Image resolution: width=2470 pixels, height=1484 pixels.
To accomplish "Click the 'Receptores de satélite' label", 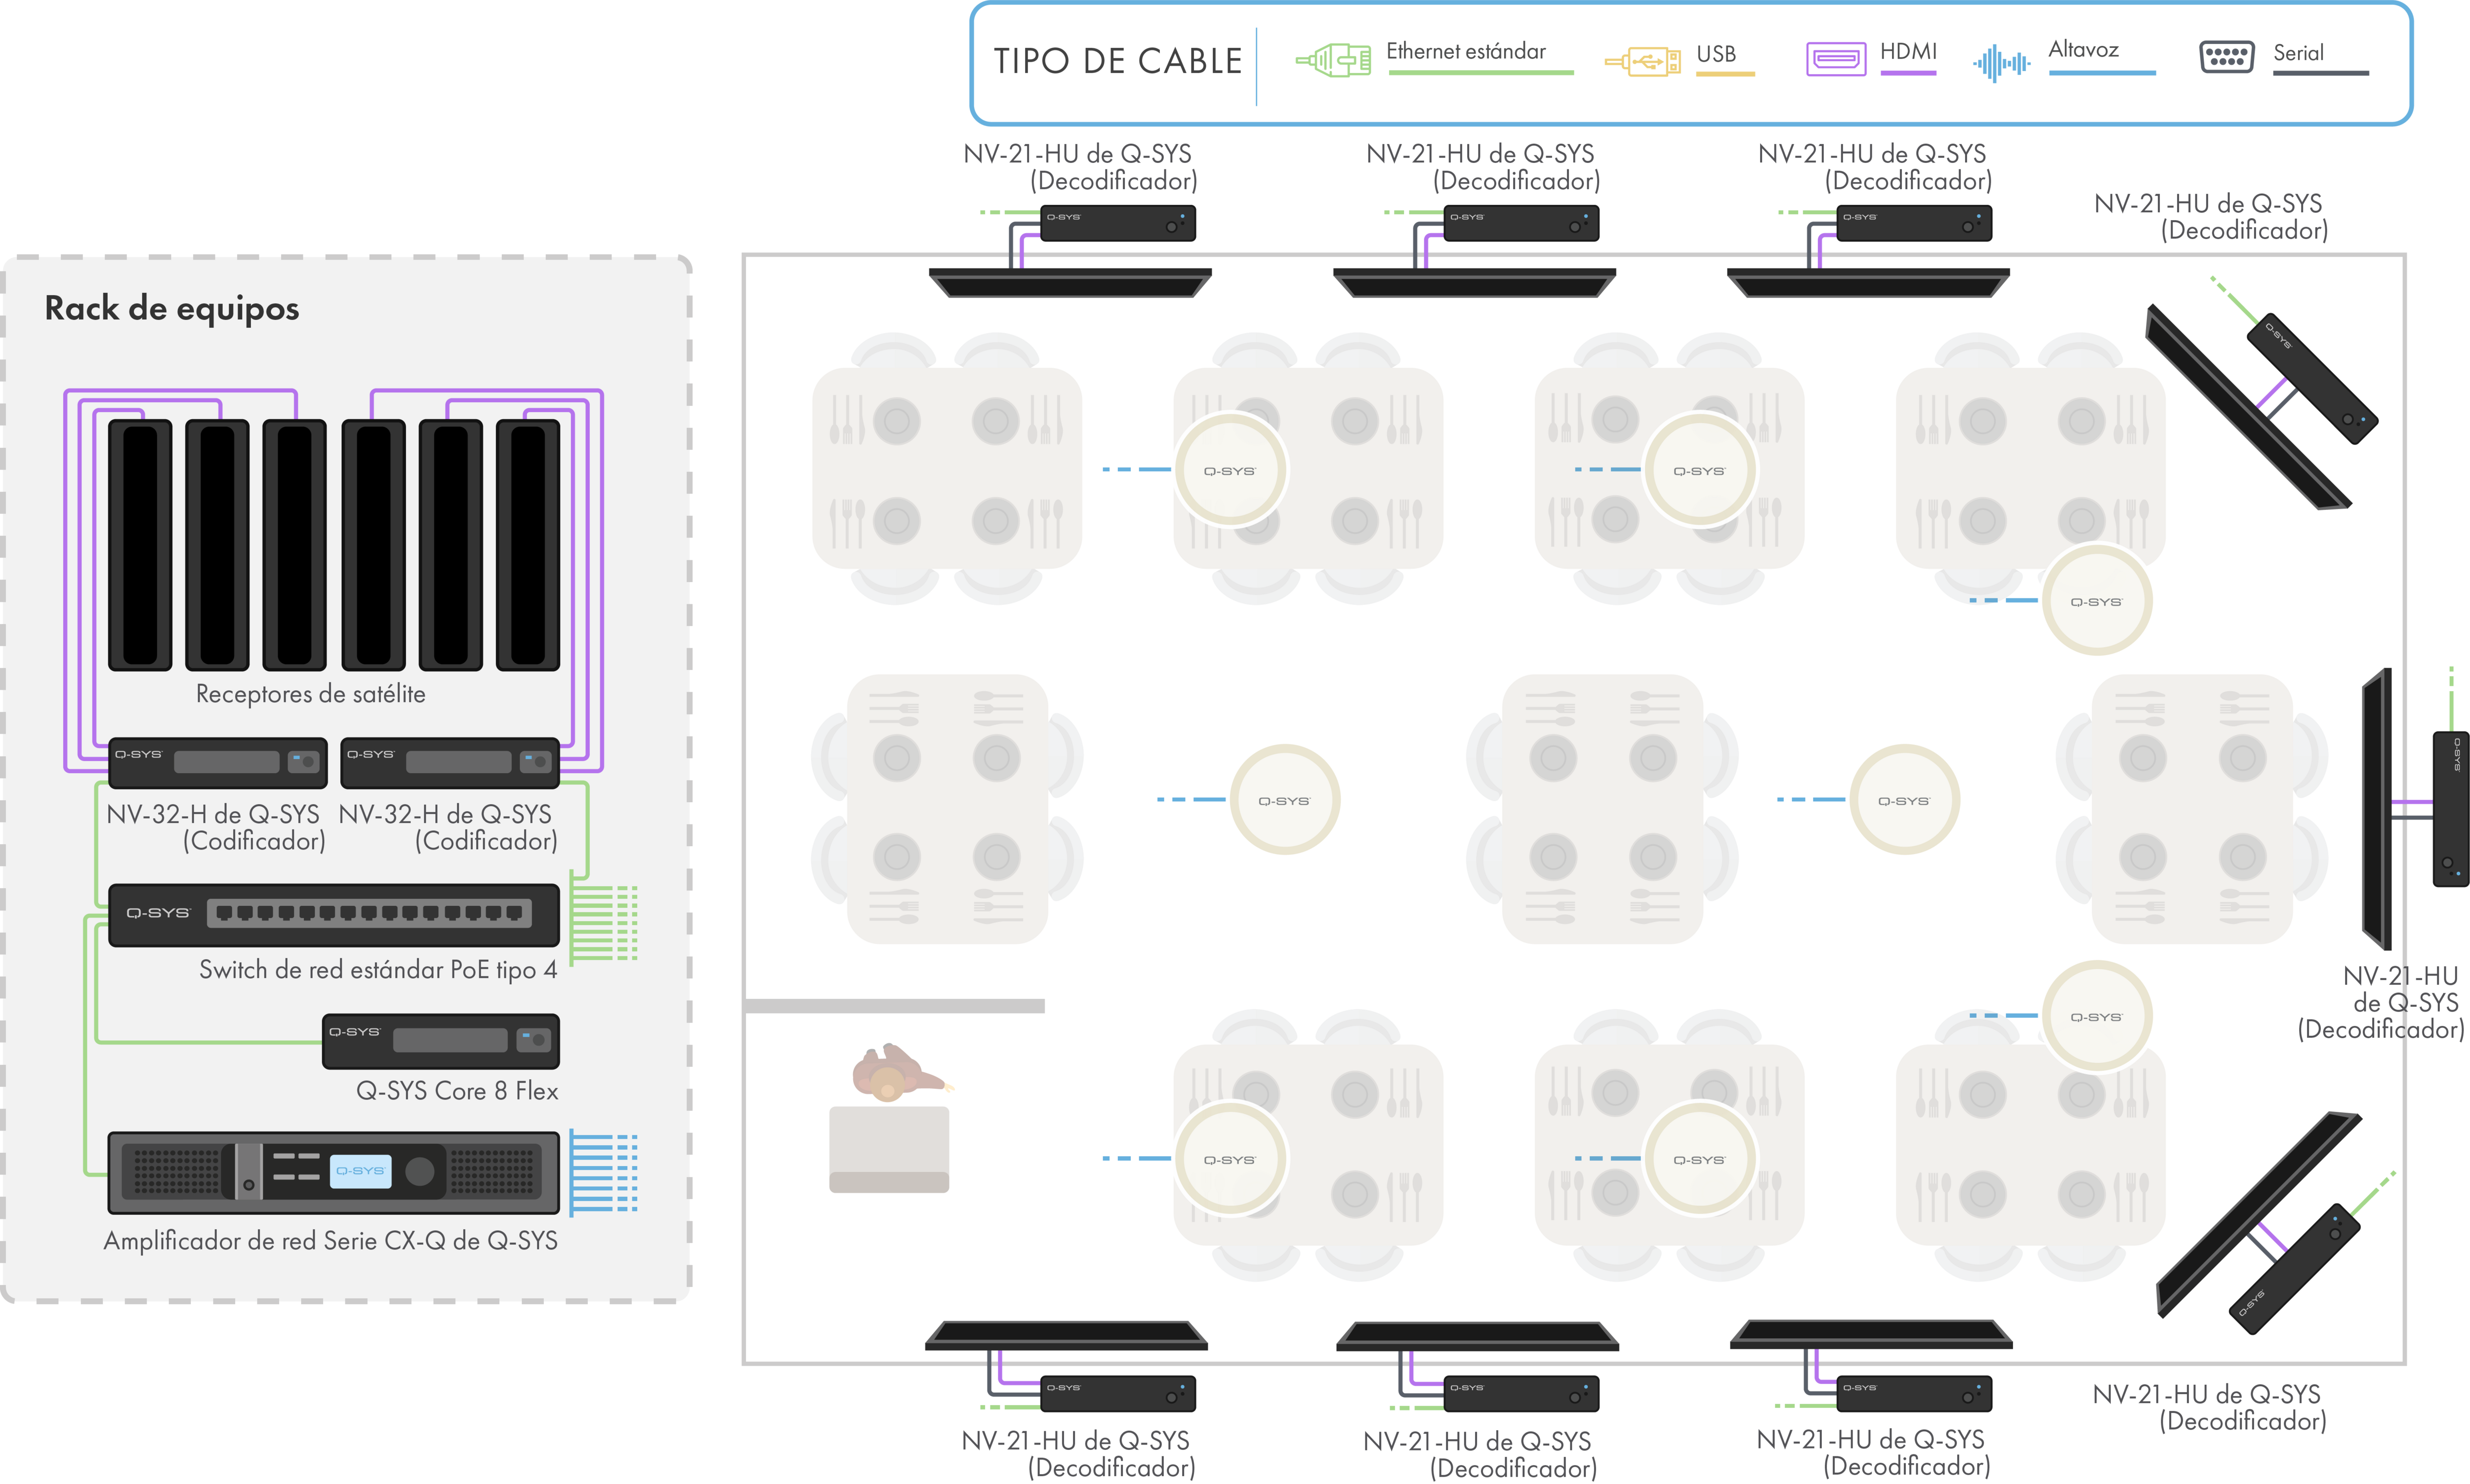I will click(310, 694).
